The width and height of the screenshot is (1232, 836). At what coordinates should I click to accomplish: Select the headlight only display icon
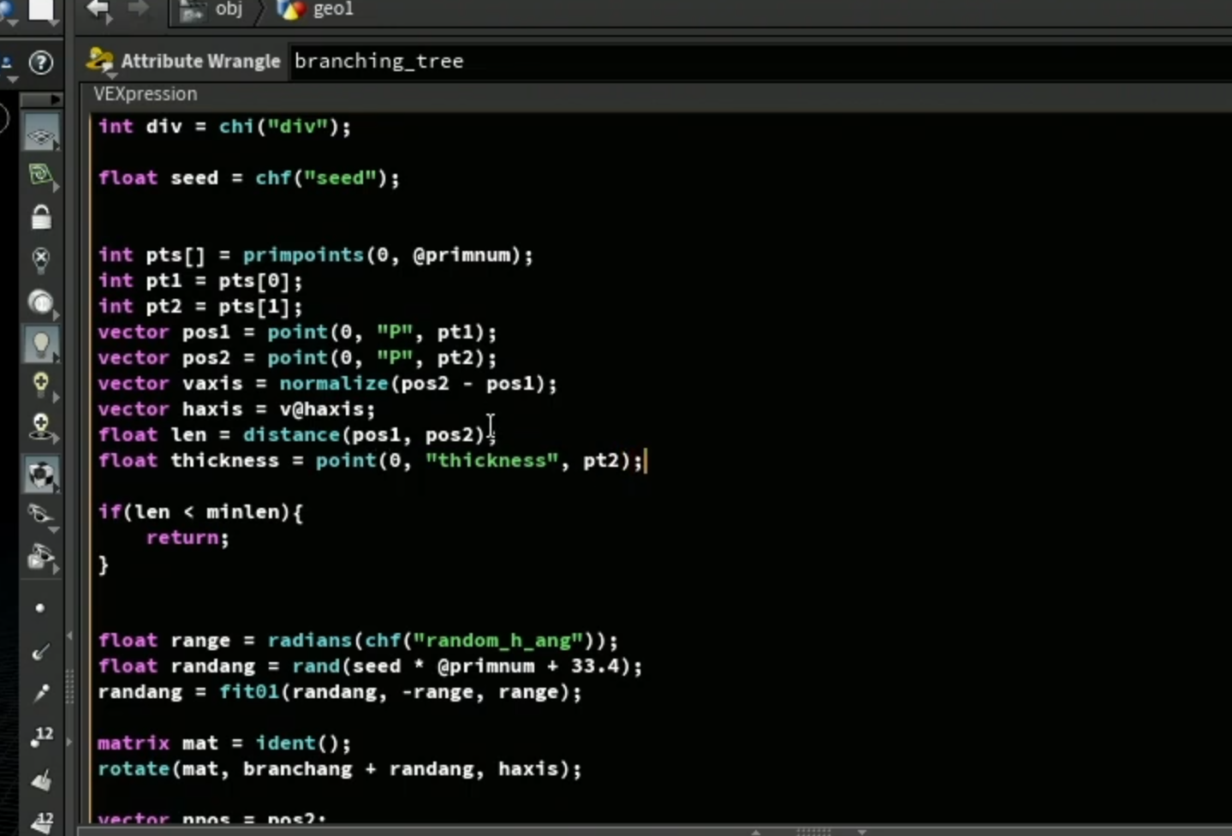[40, 302]
